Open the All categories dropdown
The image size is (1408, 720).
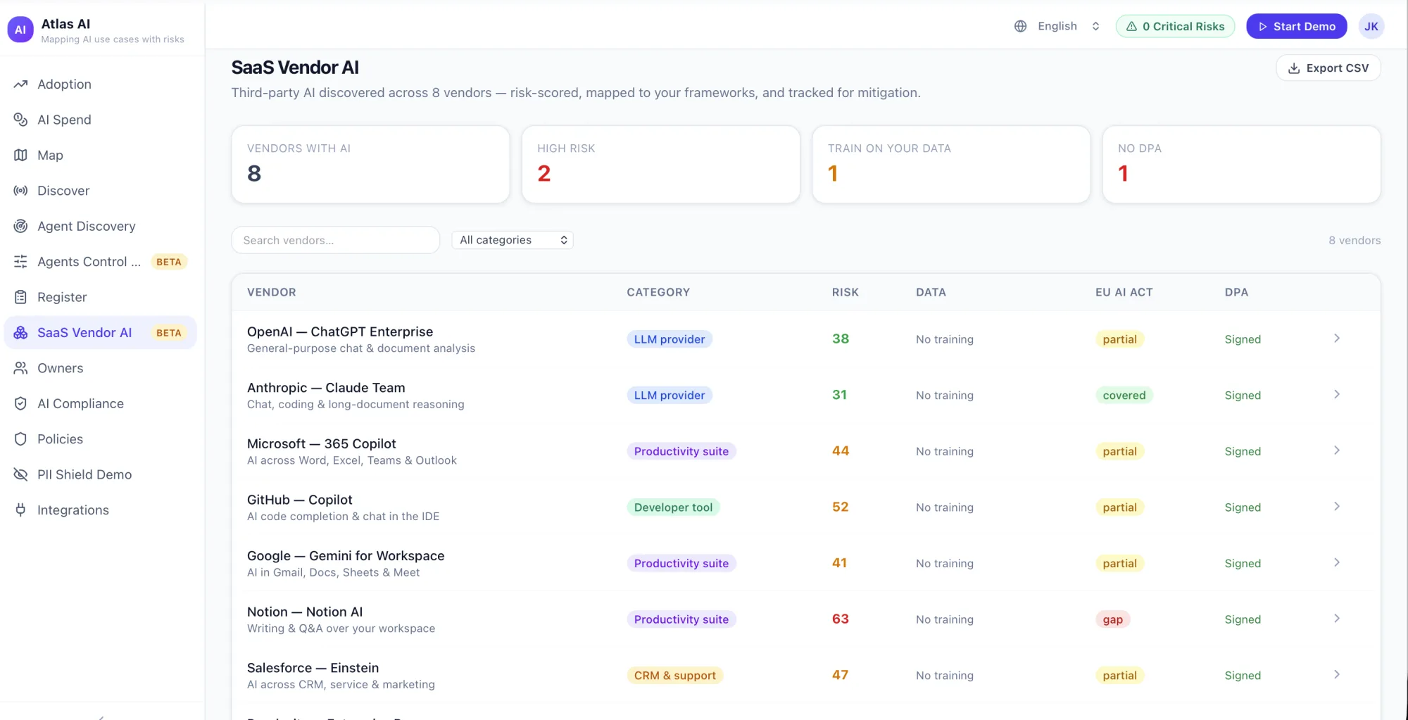[x=513, y=240]
